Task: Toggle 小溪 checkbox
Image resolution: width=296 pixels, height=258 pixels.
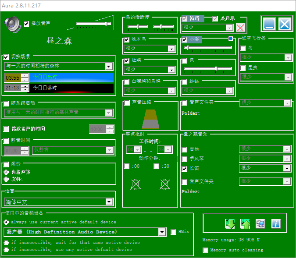Action: tap(185, 39)
